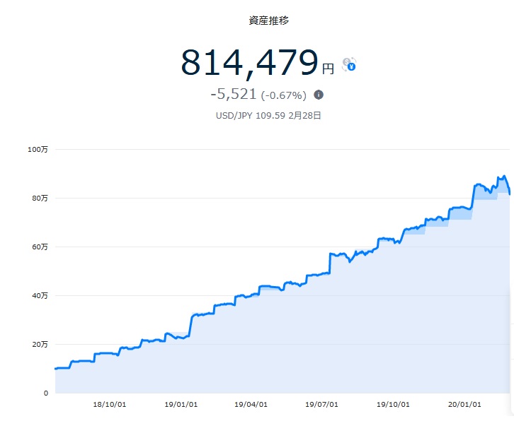Click the 100万 y-axis label

pos(38,150)
